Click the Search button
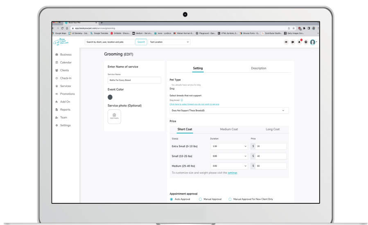Viewport: 368px width, 225px height. (x=141, y=42)
